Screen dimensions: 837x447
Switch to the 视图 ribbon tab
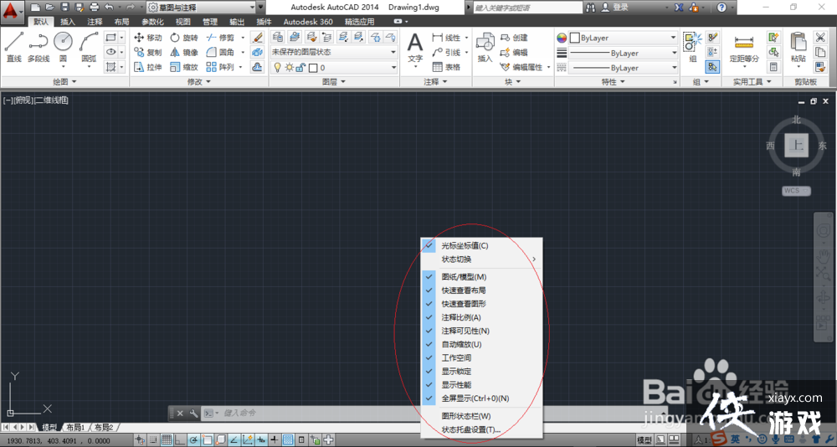click(x=183, y=22)
